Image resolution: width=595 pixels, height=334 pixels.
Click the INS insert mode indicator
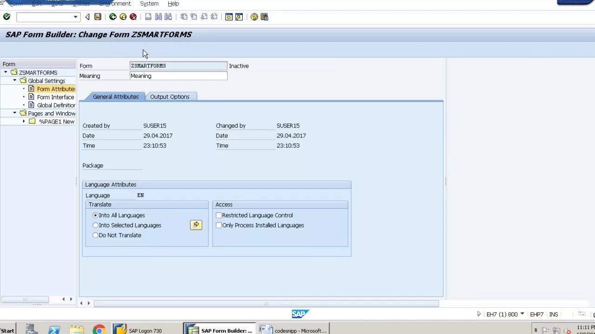(x=554, y=315)
